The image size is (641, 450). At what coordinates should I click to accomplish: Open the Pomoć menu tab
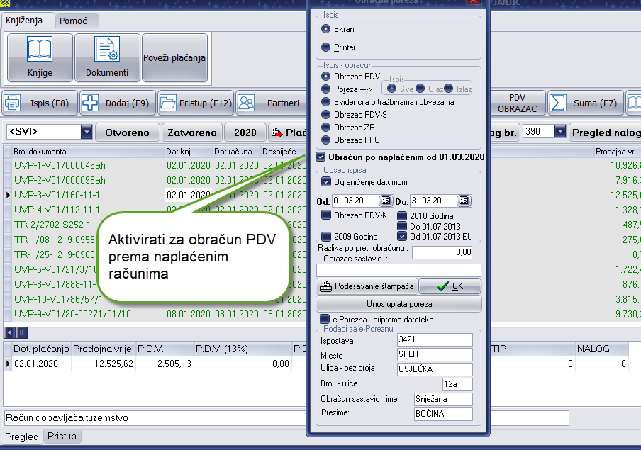click(74, 21)
